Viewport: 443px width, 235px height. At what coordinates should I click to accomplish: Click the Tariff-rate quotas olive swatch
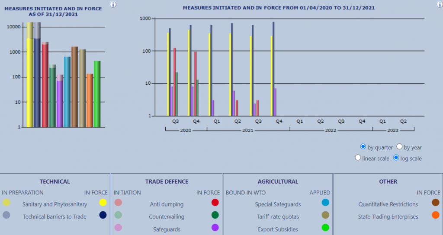point(325,215)
